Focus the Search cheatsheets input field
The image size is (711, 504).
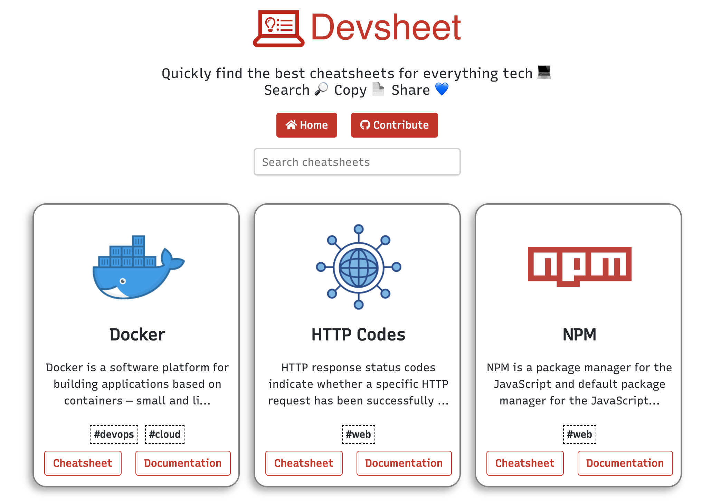coord(357,162)
